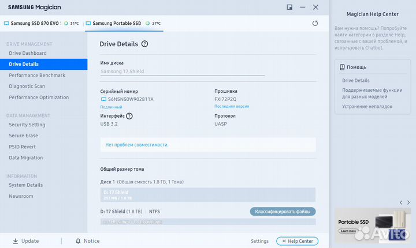
Task: Open System Details page
Action: point(26,185)
